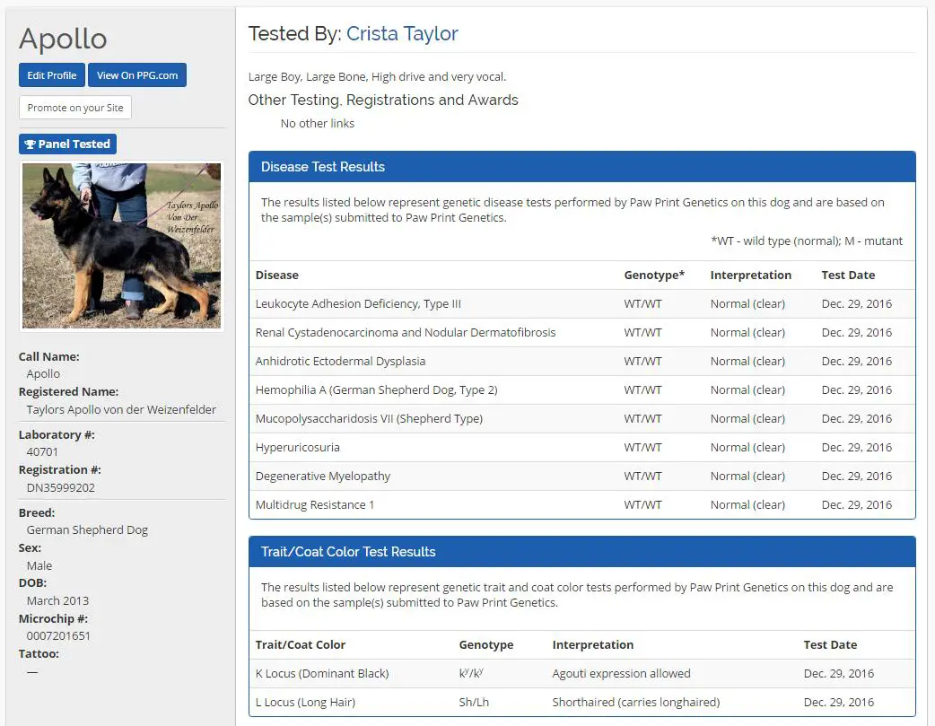
Task: Select Hemophilia A (German Shepherd Dog, Type 2)
Action: coord(376,389)
